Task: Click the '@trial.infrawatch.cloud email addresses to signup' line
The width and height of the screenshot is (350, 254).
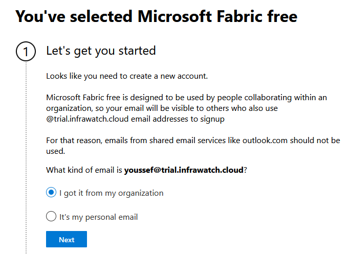Action: coord(135,119)
